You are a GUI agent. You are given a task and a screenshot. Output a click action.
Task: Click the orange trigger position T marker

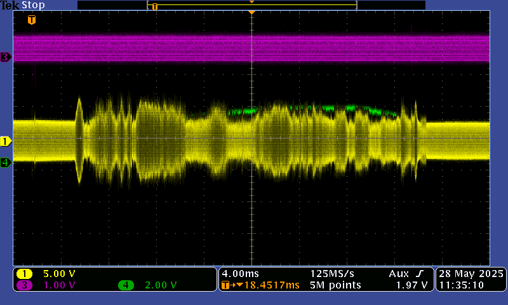tap(31, 20)
